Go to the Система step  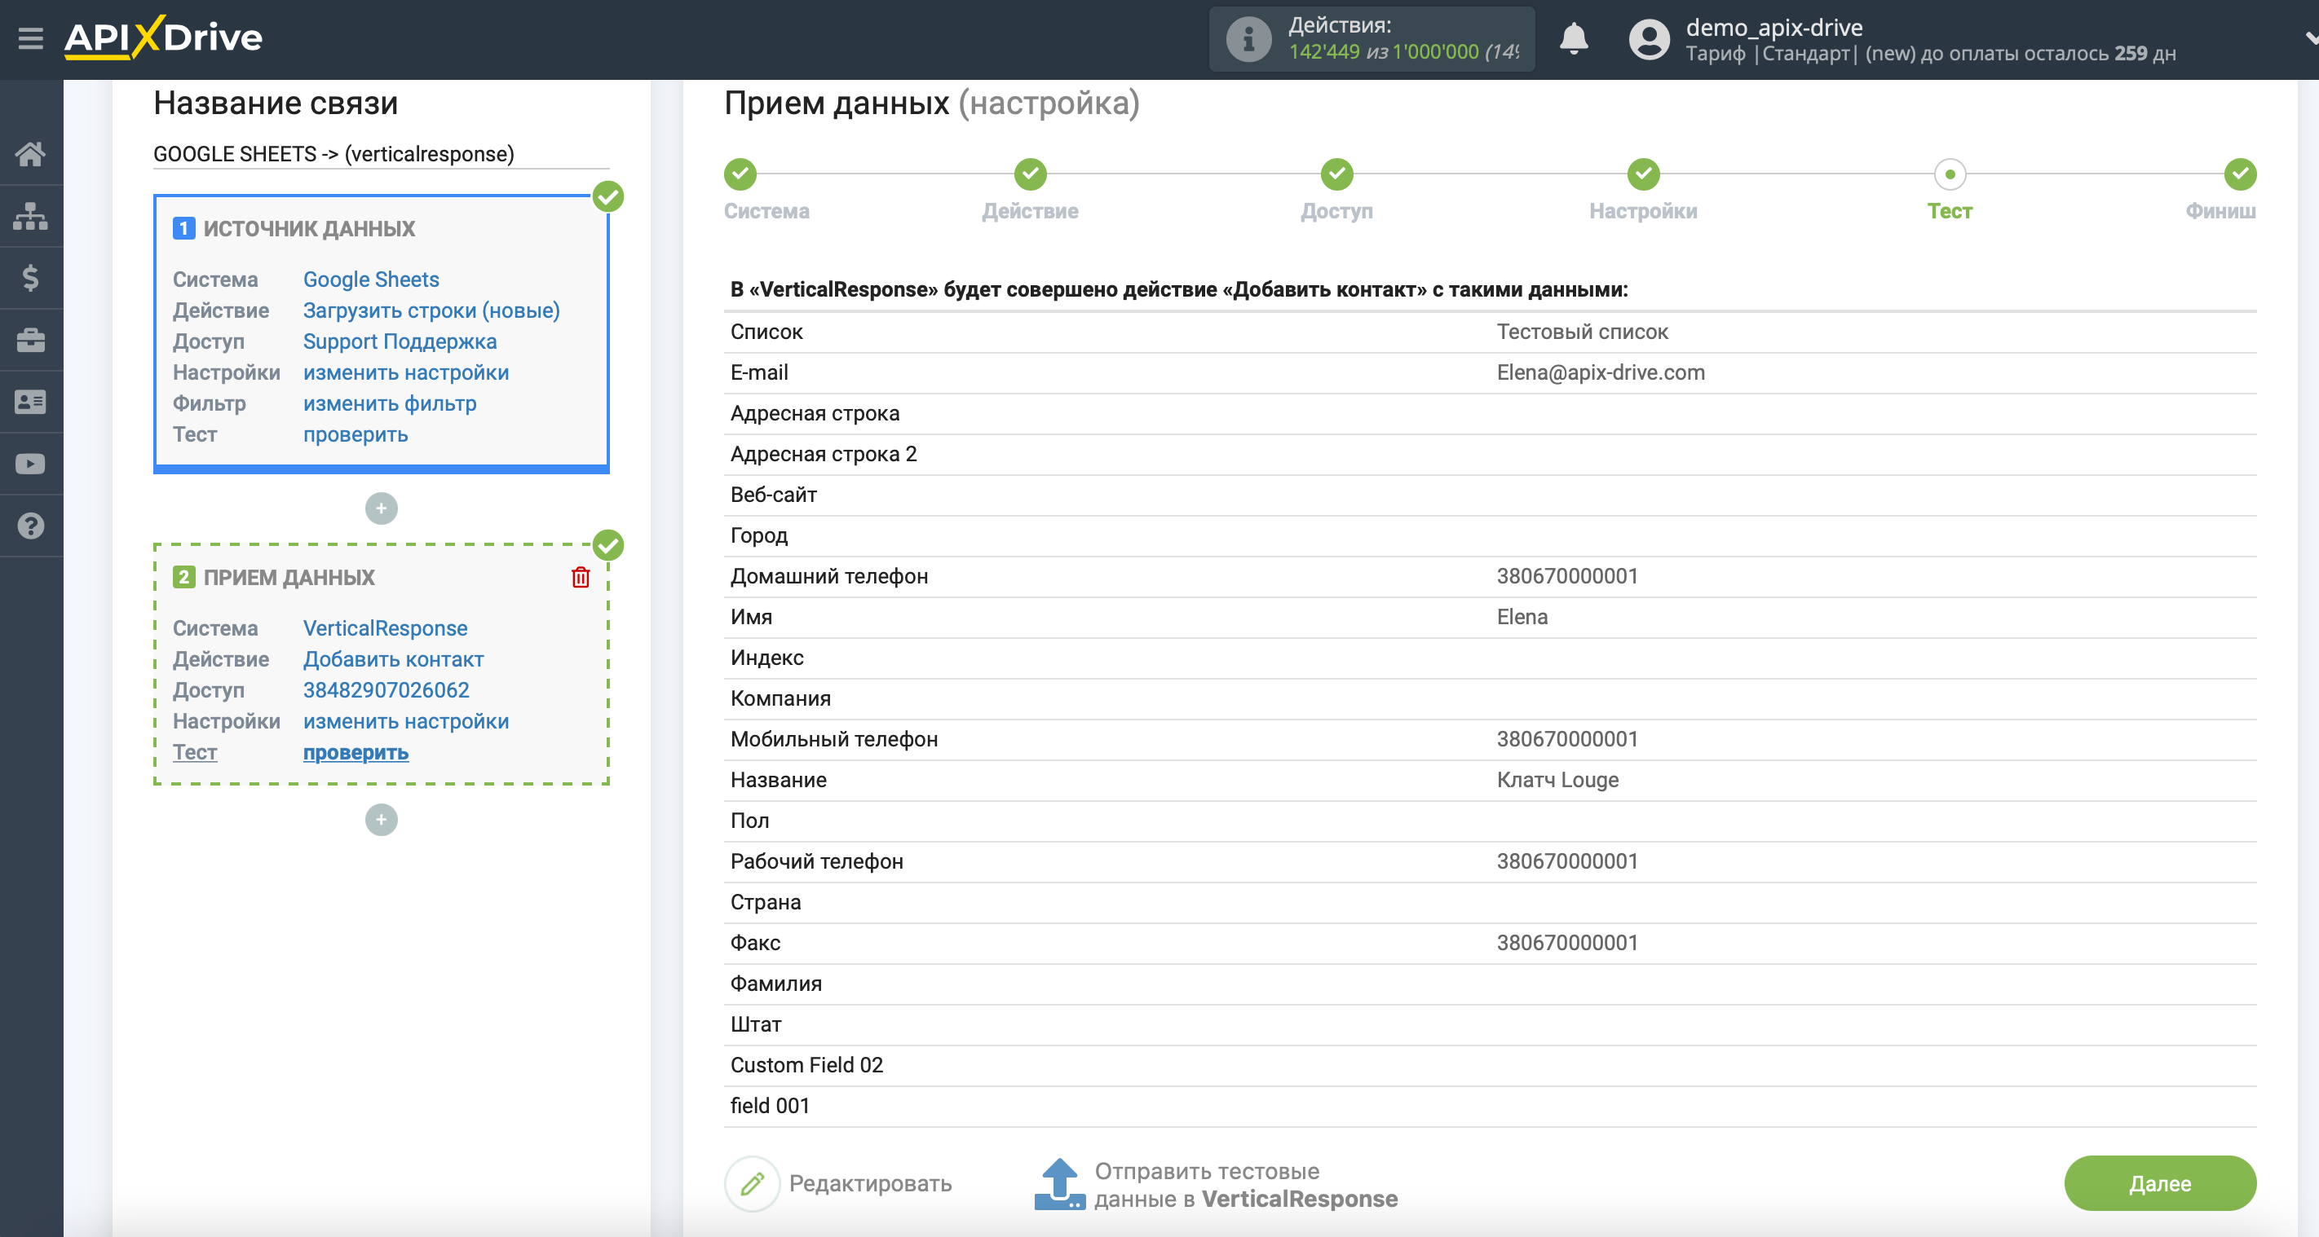[740, 174]
